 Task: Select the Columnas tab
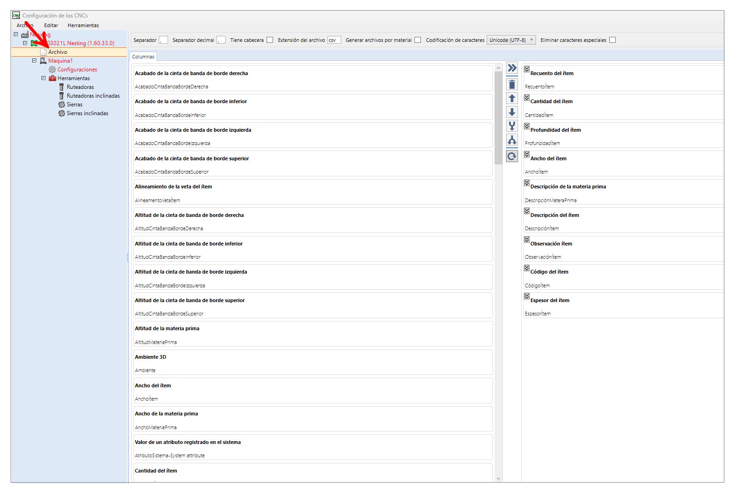[x=143, y=57]
